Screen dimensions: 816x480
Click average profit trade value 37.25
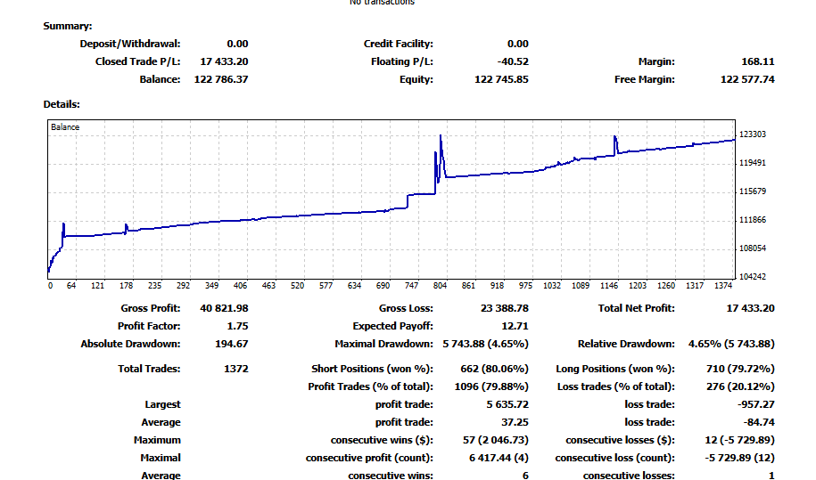tap(515, 422)
